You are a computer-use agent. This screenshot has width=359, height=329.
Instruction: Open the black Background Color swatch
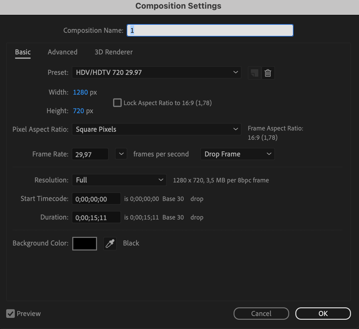click(85, 244)
